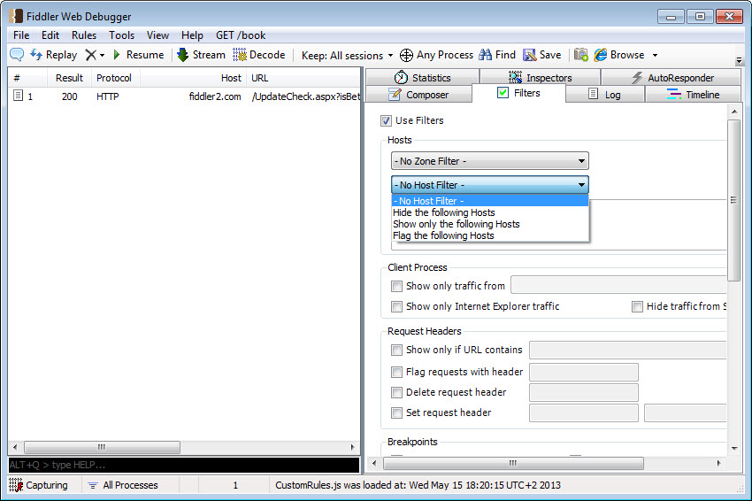Image resolution: width=752 pixels, height=501 pixels.
Task: Switch to the Composer tab
Action: pyautogui.click(x=418, y=95)
